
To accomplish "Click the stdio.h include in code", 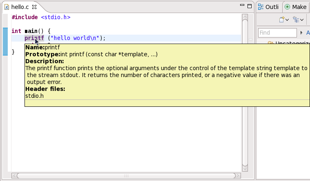I will [x=56, y=18].
